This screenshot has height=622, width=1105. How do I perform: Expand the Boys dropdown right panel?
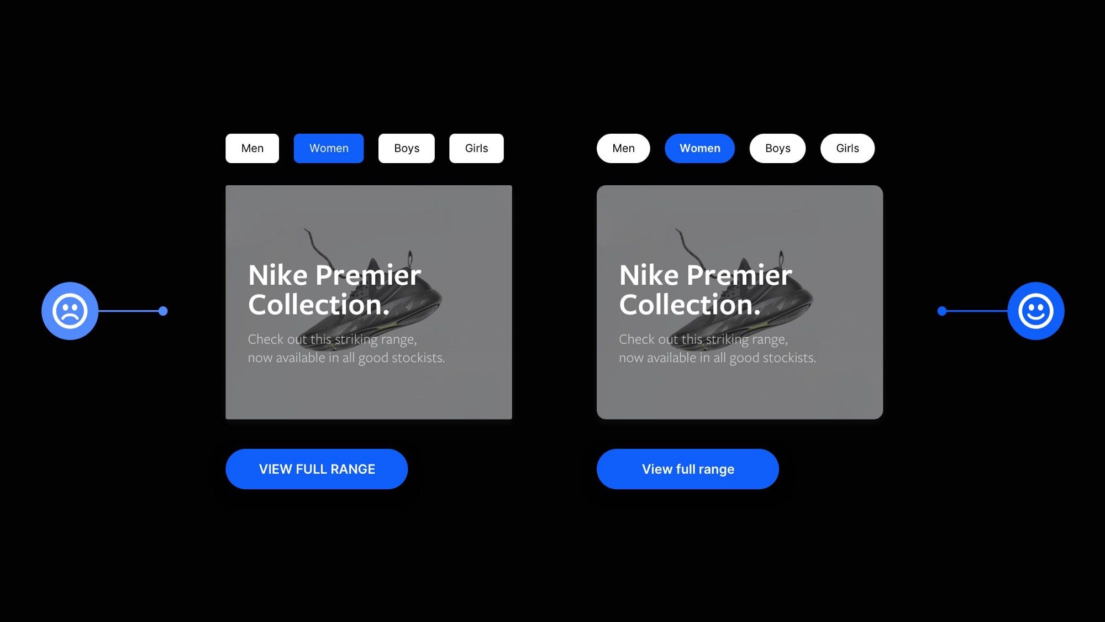(x=777, y=148)
